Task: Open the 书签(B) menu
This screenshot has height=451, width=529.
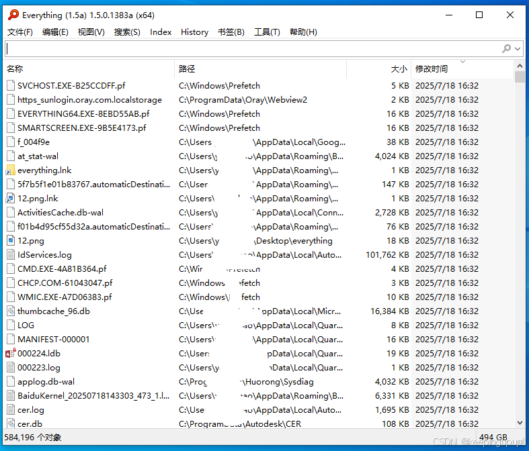Action: tap(231, 32)
